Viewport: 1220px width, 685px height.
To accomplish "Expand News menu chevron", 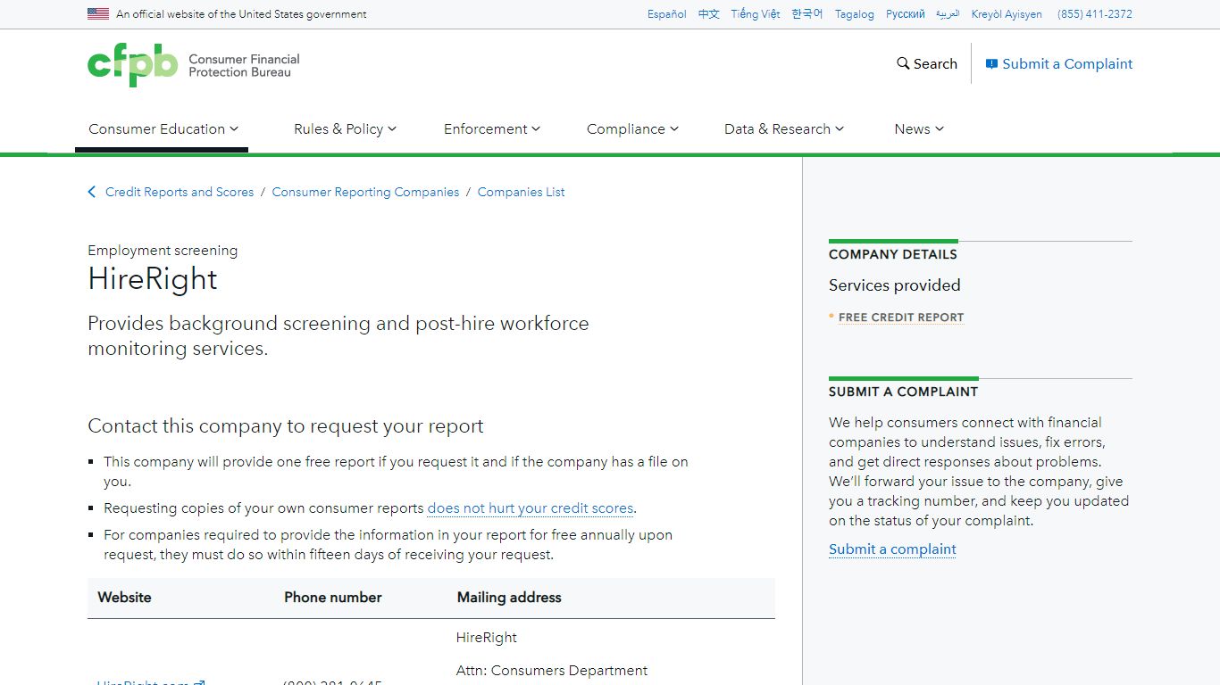I will (x=940, y=128).
